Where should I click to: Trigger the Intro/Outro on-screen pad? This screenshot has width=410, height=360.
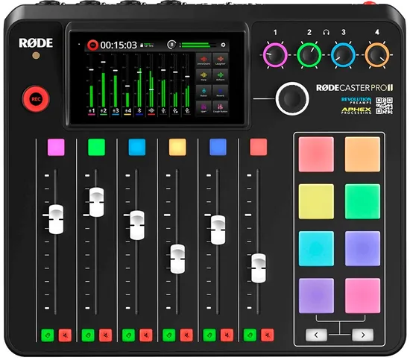204,60
